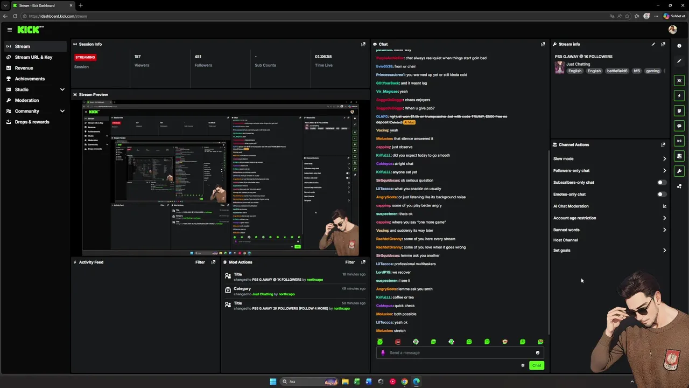The width and height of the screenshot is (689, 388).
Task: Click the Just Chatting category cover thumbnail
Action: (560, 67)
